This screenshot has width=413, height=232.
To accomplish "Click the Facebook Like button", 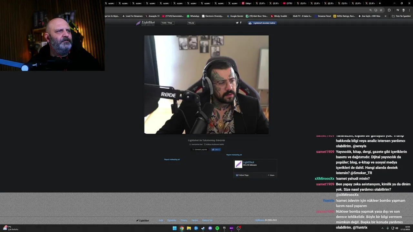I will pyautogui.click(x=216, y=150).
